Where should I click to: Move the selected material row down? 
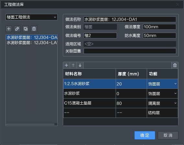pos(80,65)
